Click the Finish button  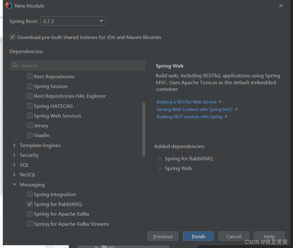[198, 236]
